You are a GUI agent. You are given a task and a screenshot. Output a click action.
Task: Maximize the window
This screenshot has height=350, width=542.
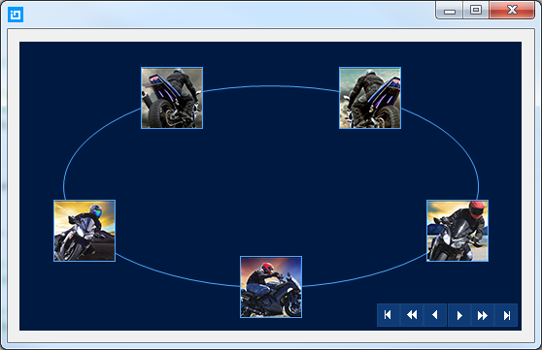(476, 10)
